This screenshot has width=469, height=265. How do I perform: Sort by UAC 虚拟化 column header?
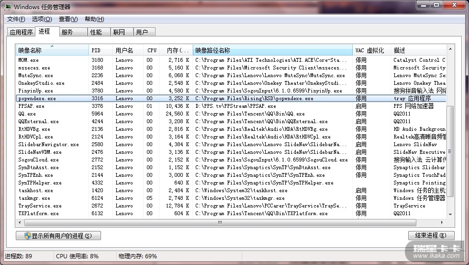pyautogui.click(x=371, y=50)
